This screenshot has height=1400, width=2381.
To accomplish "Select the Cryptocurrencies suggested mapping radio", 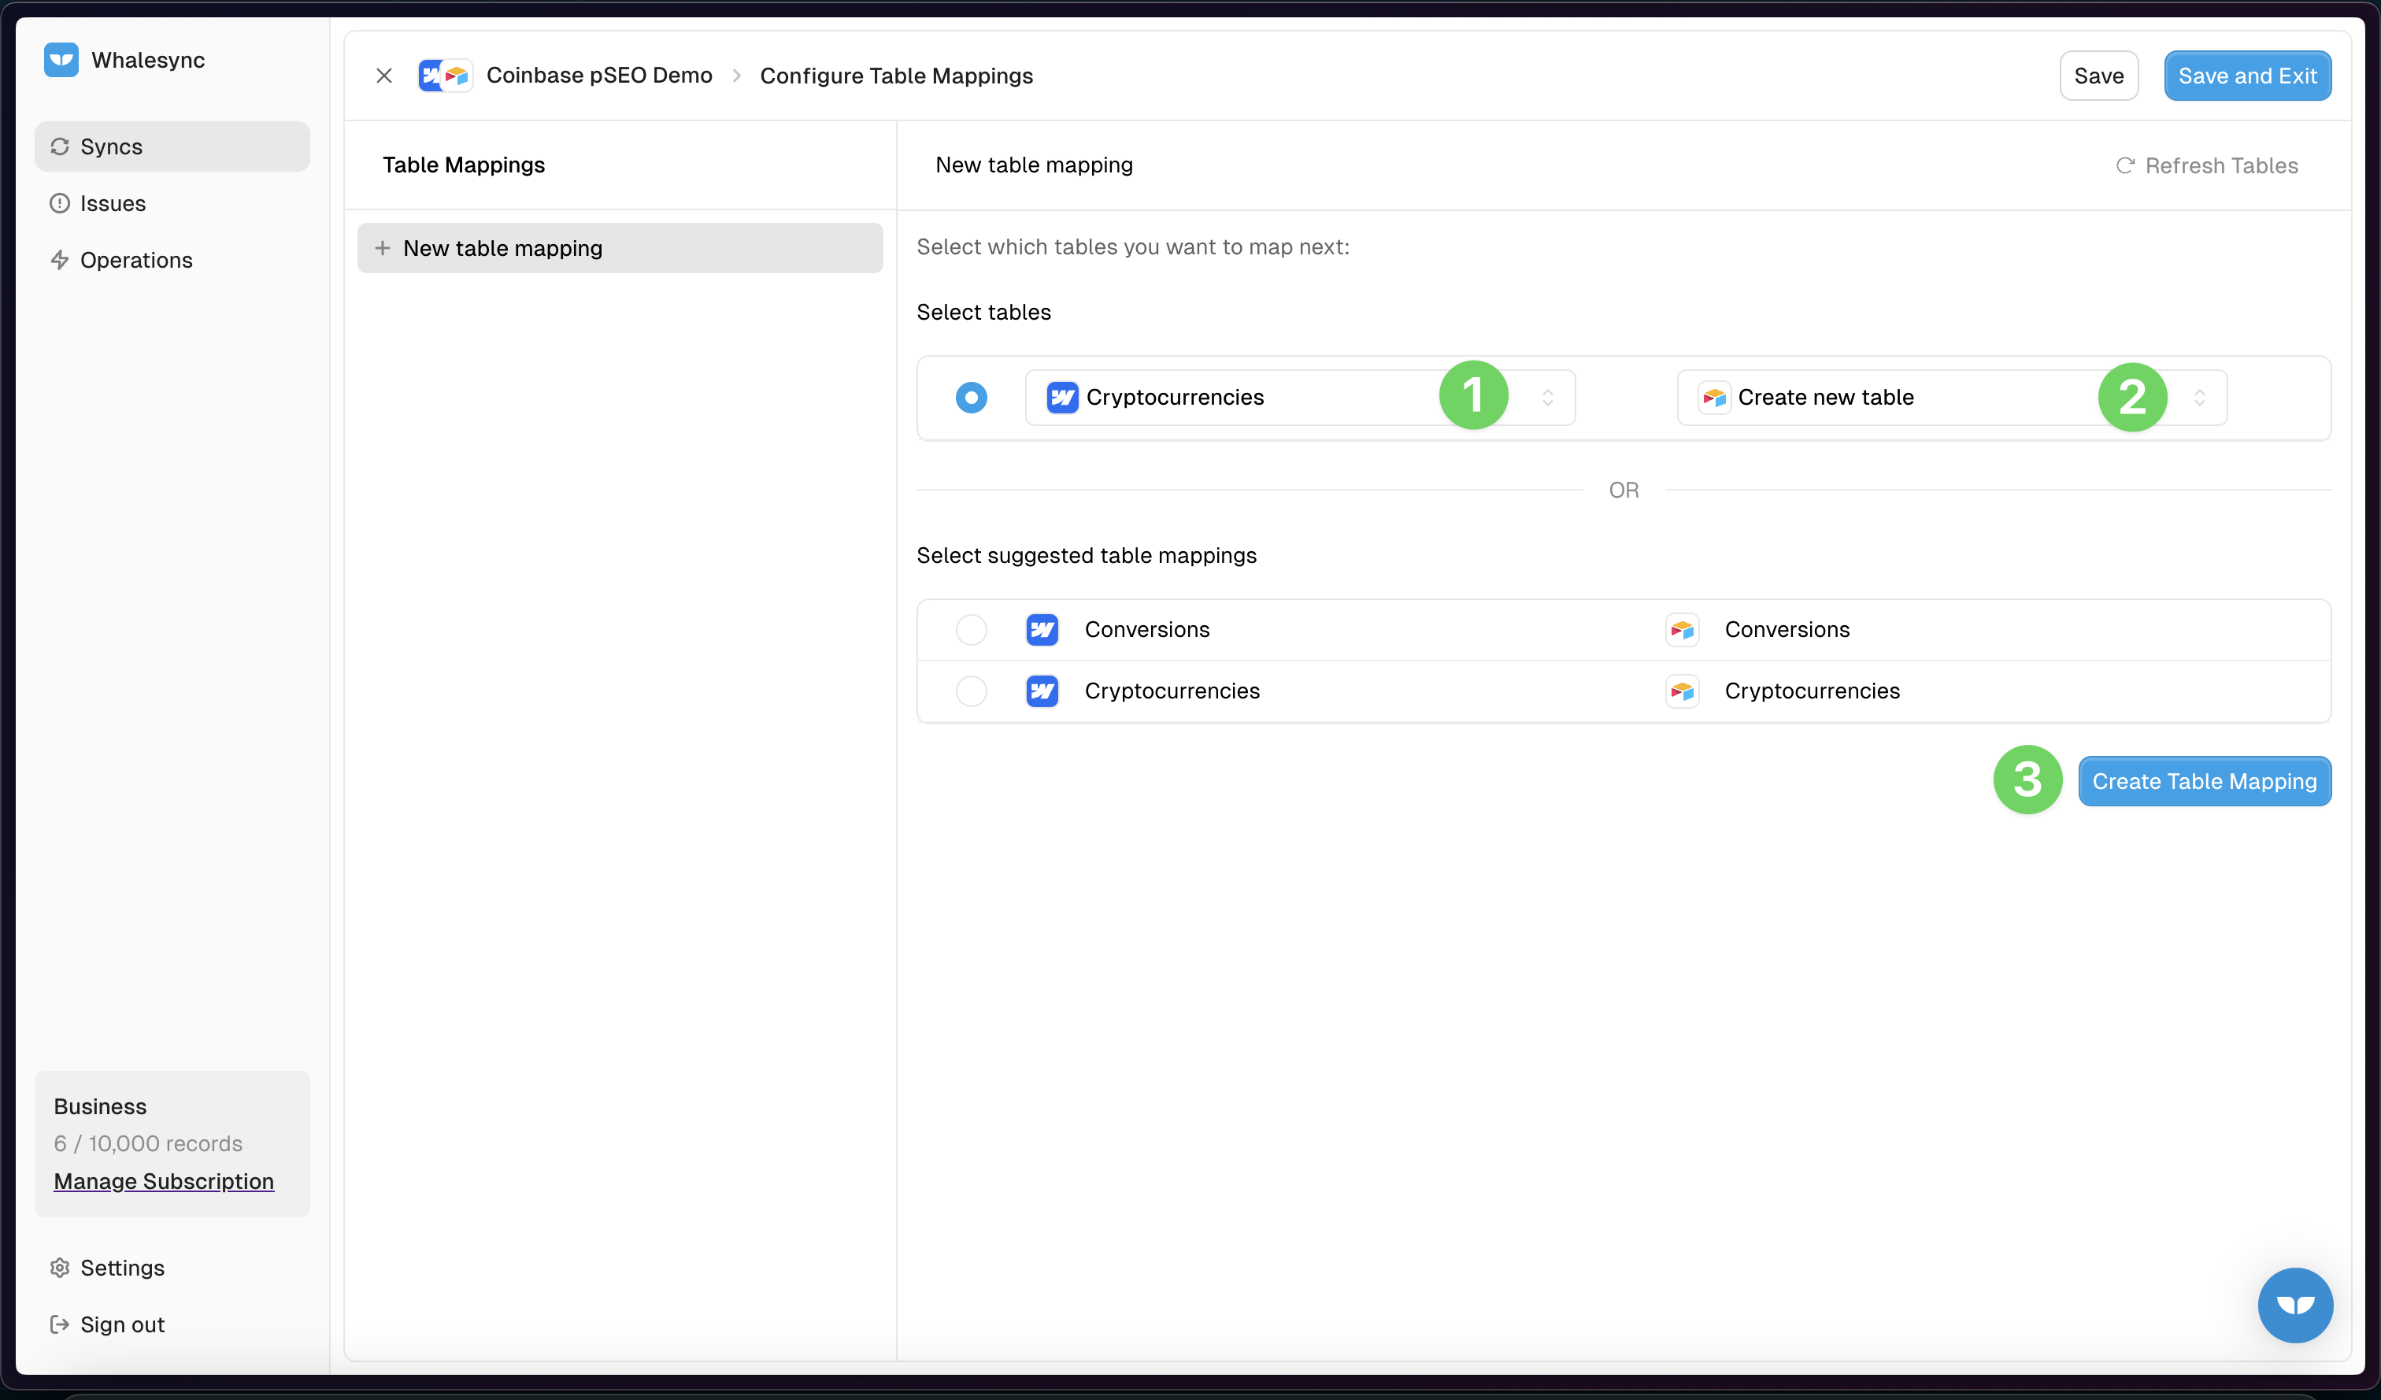I will coord(970,691).
